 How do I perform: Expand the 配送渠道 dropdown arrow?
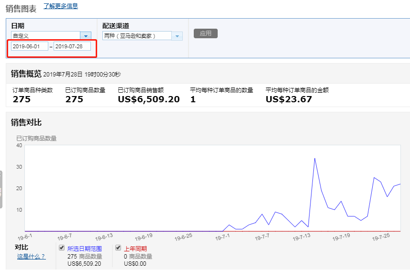point(177,36)
